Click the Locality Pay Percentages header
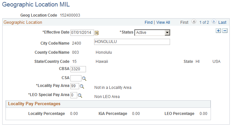 (34, 104)
